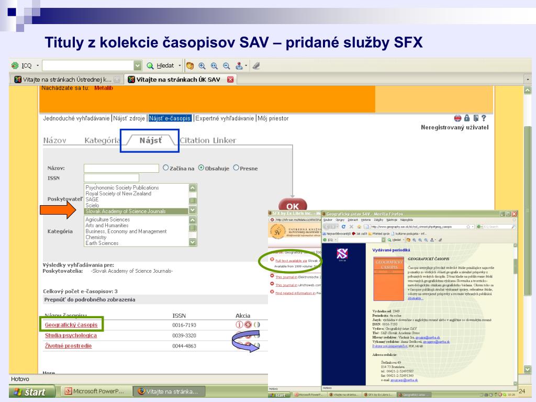Select the Presne radio button
This screenshot has width=536, height=402.
tap(236, 168)
